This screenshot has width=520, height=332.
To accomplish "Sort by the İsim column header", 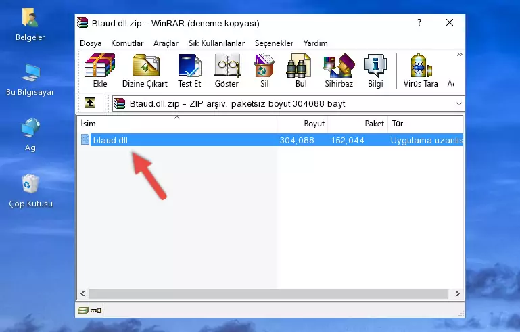I will pyautogui.click(x=177, y=124).
